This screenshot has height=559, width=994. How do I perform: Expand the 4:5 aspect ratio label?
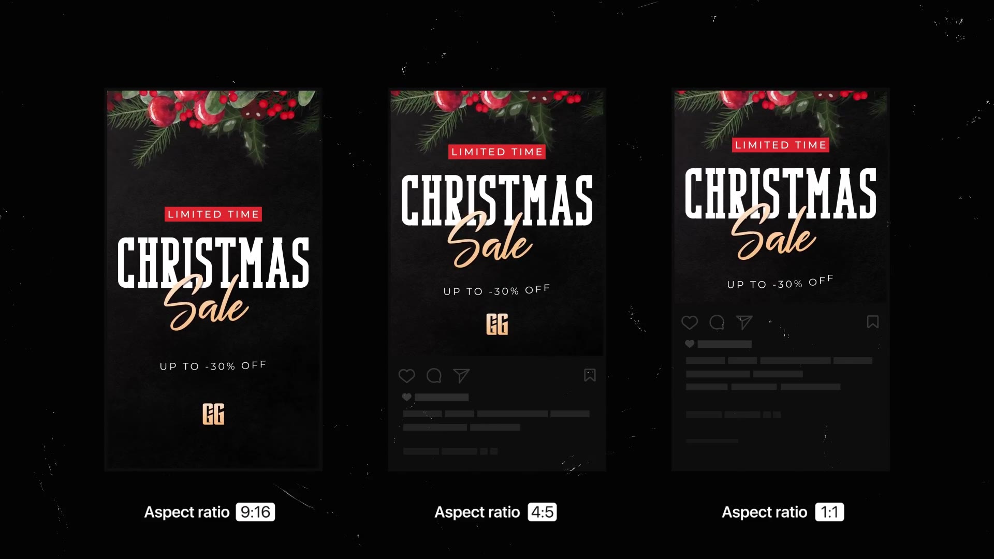(543, 512)
